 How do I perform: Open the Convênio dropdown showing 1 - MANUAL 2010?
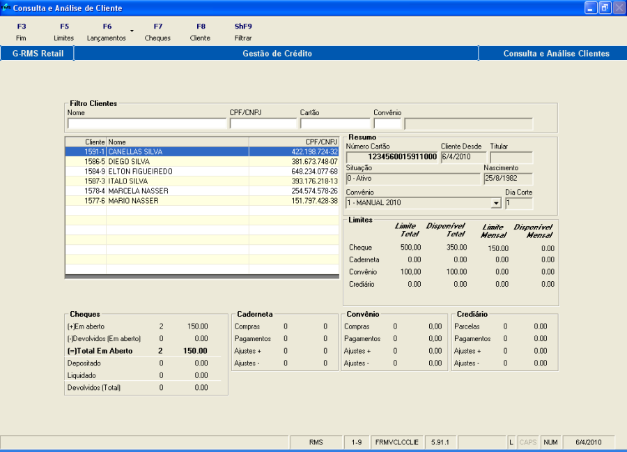[x=496, y=203]
